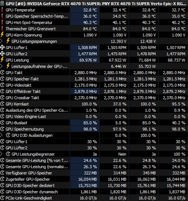Select Auslastung des GPU Speicher-Co... label
Viewport: 188px width, 201px height.
point(37,111)
